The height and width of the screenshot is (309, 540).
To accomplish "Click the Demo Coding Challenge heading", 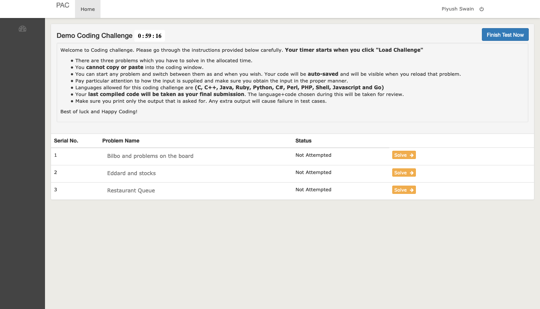I will pyautogui.click(x=94, y=36).
